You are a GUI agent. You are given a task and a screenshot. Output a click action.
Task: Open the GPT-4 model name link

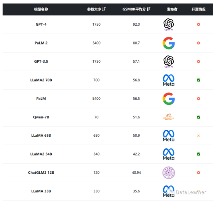tap(41, 25)
